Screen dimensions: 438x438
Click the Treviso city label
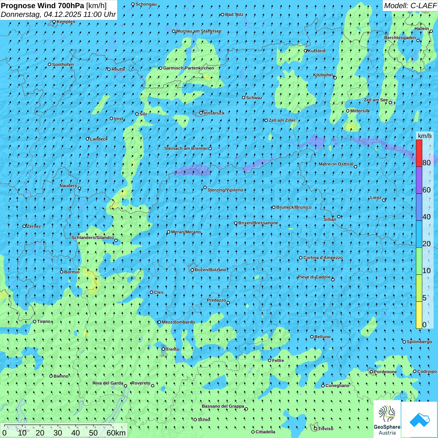[x=326, y=429]
